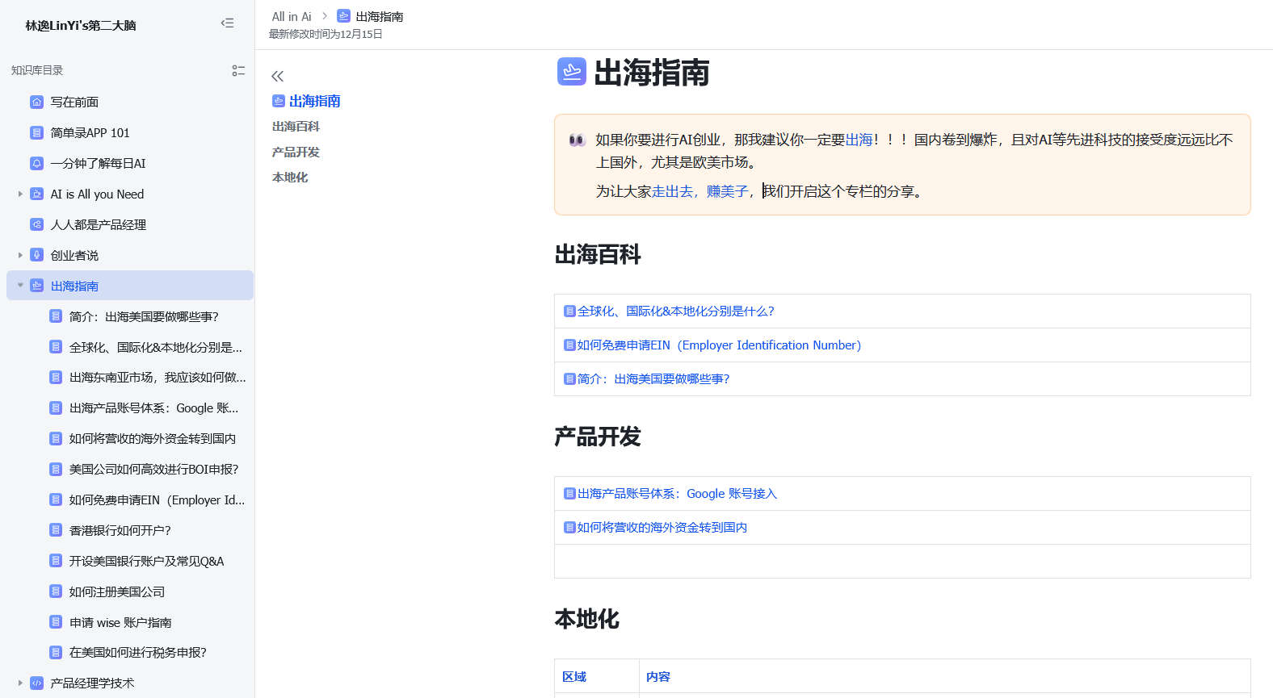Click the outline icon next to 出海指南
The width and height of the screenshot is (1273, 698).
(x=279, y=101)
